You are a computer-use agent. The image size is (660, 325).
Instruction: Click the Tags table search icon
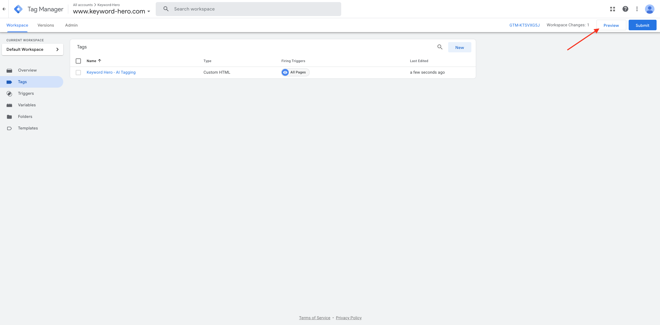pos(440,47)
